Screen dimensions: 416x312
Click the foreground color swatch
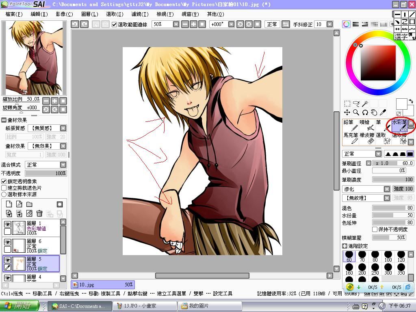(401, 104)
